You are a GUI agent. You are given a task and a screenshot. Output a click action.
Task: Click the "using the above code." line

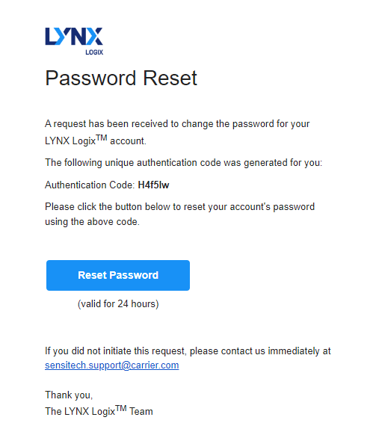tap(92, 222)
